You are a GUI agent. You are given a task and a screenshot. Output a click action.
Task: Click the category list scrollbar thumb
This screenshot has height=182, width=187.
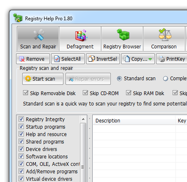[83, 153]
